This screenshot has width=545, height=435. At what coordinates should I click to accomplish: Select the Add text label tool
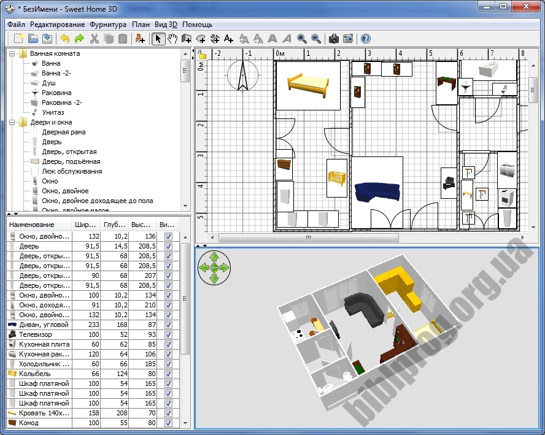pos(229,39)
